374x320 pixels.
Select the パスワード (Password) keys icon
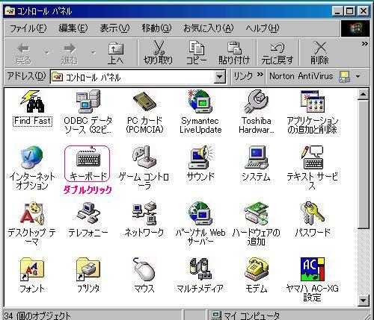pyautogui.click(x=312, y=213)
